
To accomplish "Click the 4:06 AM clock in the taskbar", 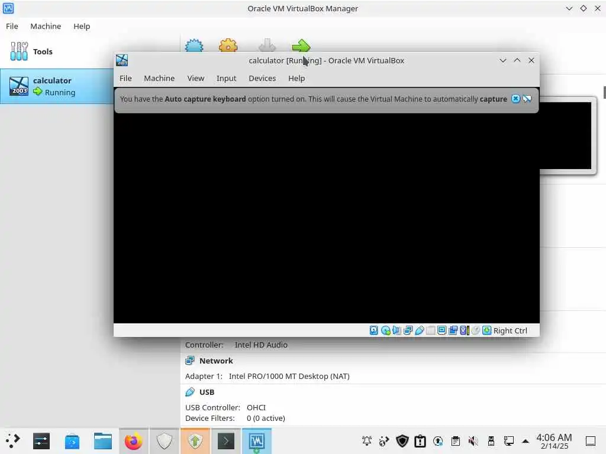I will point(554,441).
